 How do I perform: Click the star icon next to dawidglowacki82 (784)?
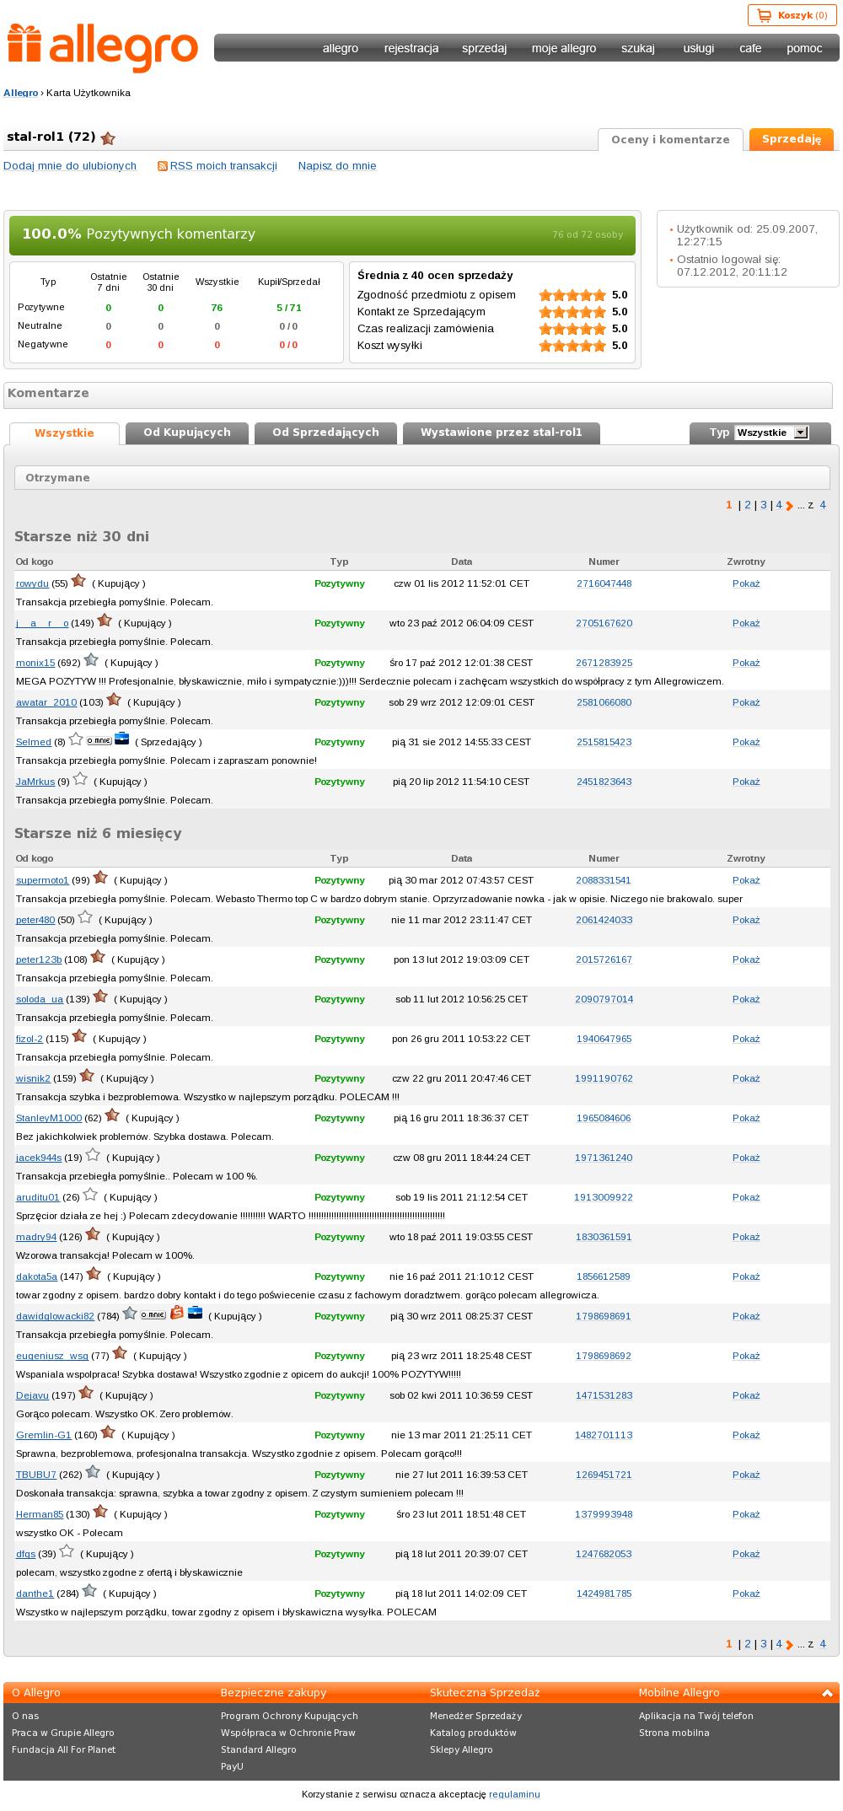coord(130,1314)
